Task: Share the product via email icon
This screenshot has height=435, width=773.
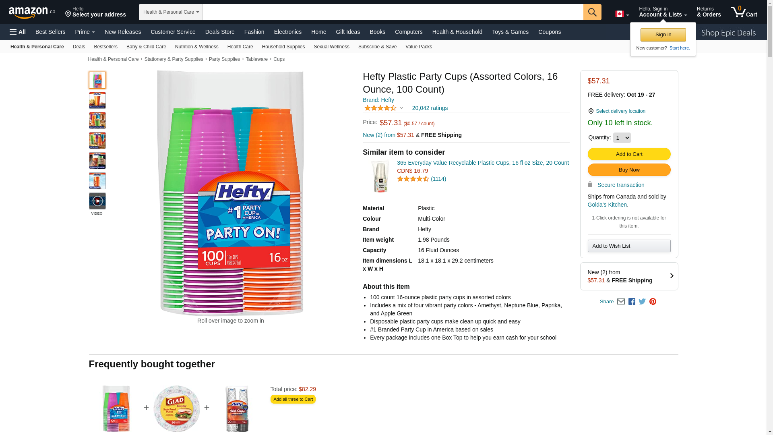Action: 621,301
